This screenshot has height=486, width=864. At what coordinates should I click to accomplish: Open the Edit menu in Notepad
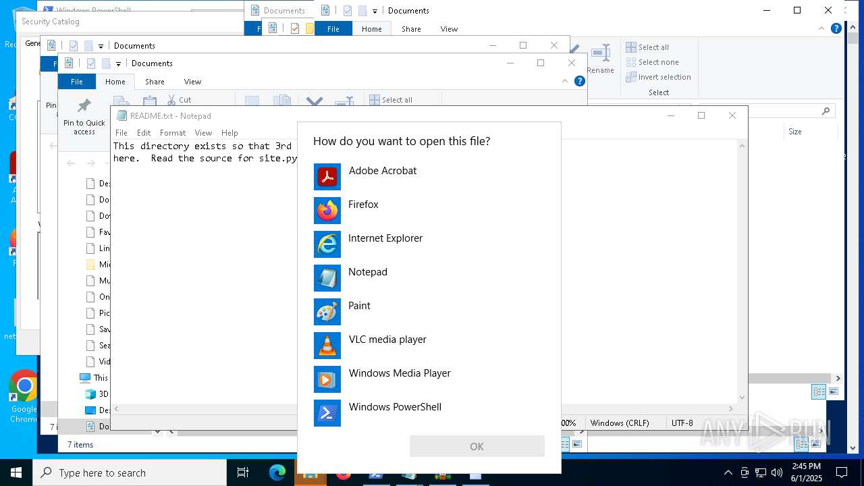coord(144,133)
